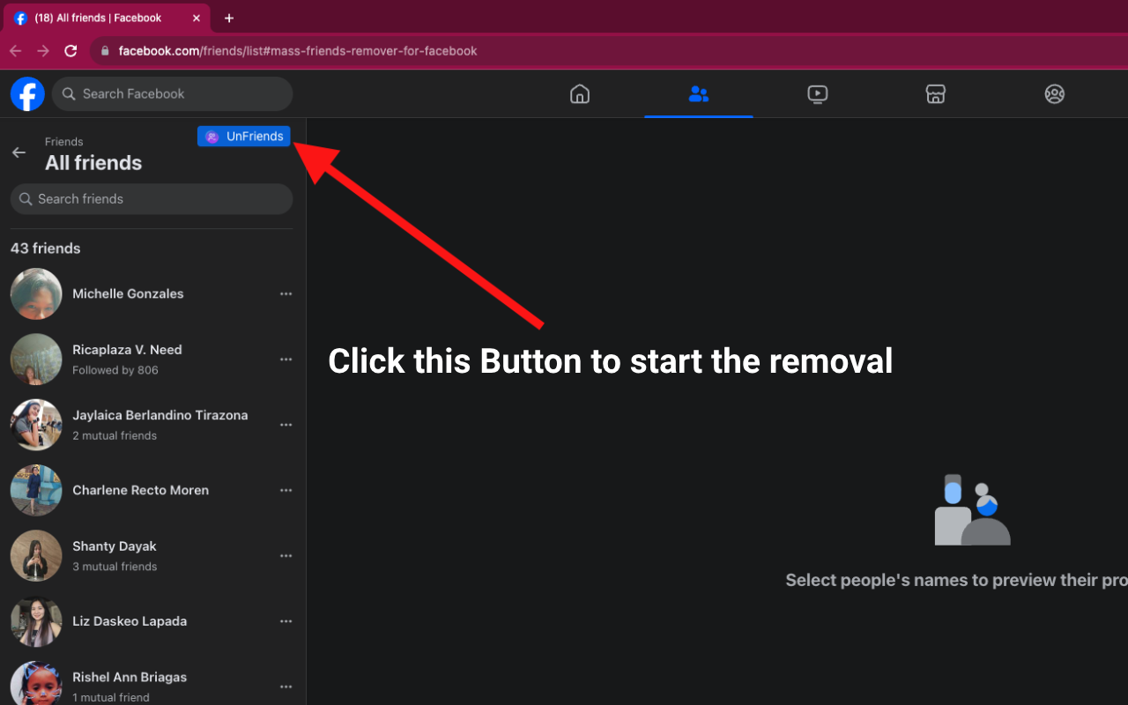The width and height of the screenshot is (1128, 705).
Task: Click the Facebook logo icon
Action: pyautogui.click(x=27, y=94)
